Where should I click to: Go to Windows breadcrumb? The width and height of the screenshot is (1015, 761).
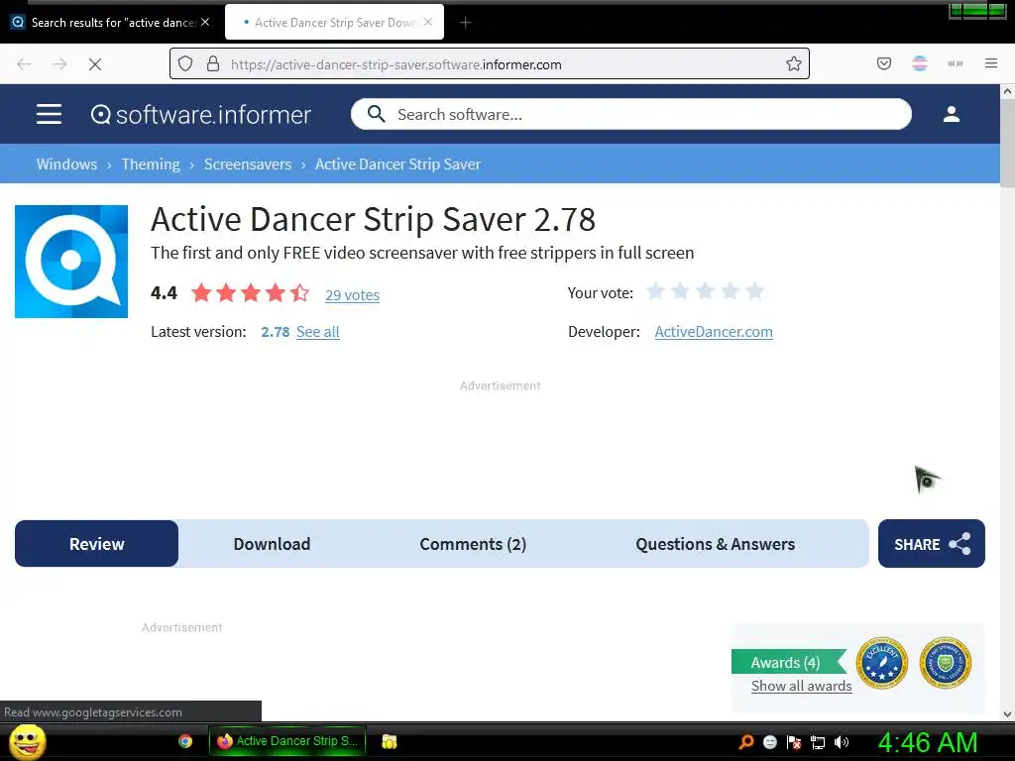[x=66, y=164]
